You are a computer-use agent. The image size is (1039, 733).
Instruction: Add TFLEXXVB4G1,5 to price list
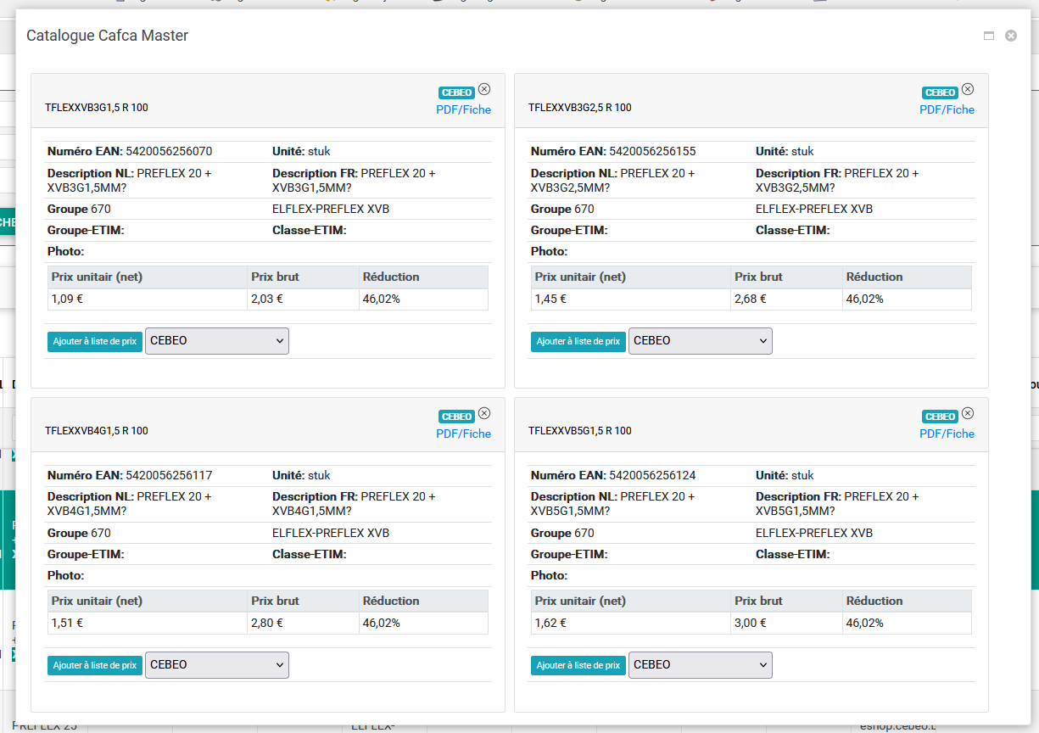pos(95,666)
